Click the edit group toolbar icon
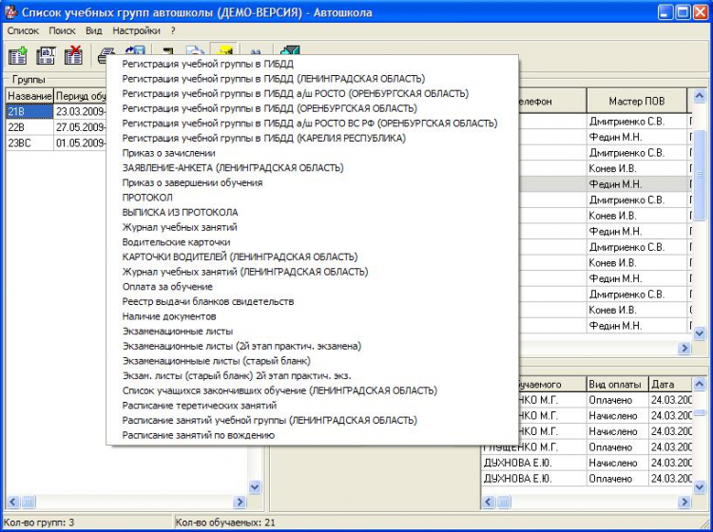Image resolution: width=713 pixels, height=532 pixels. click(x=45, y=56)
